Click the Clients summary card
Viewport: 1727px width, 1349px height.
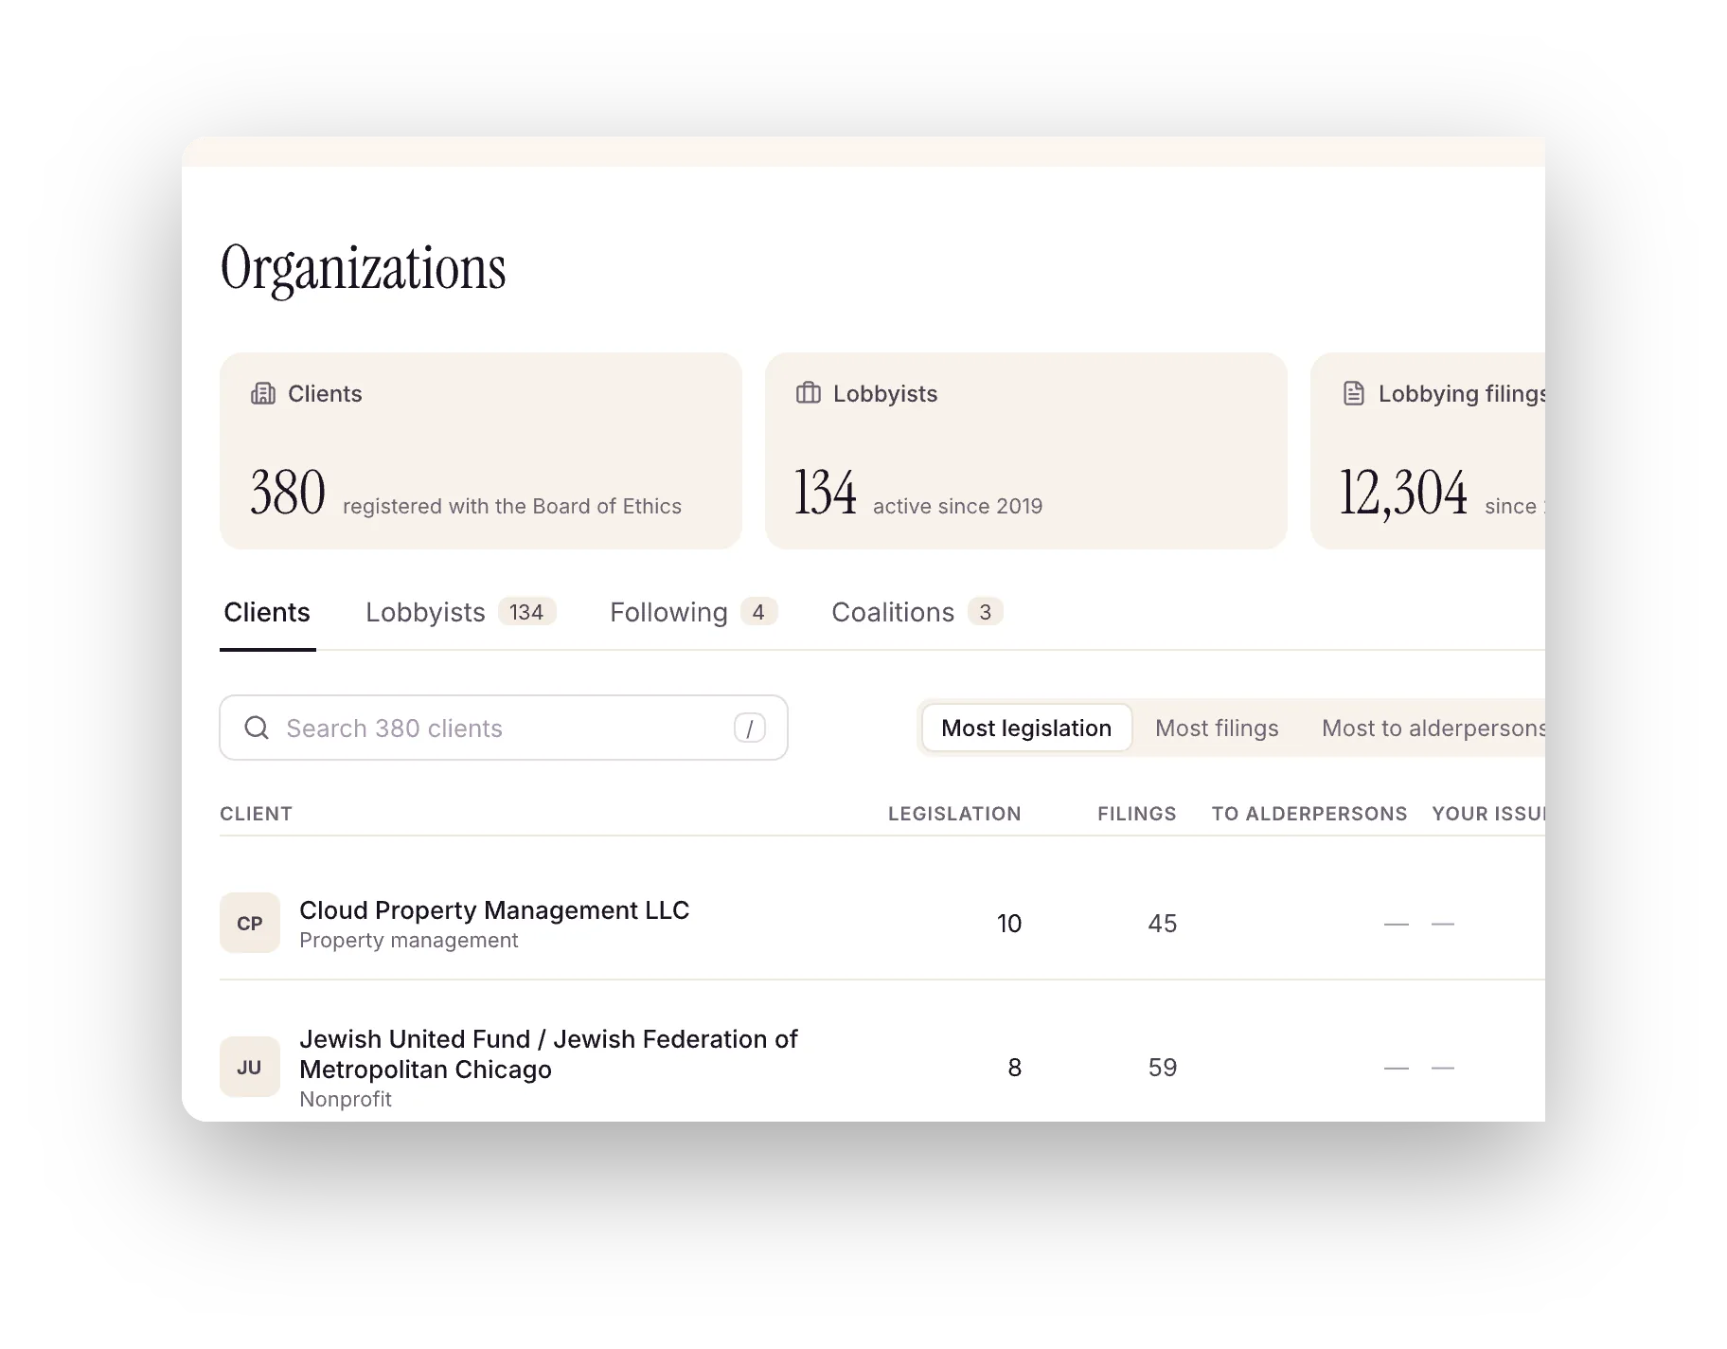[x=481, y=451]
